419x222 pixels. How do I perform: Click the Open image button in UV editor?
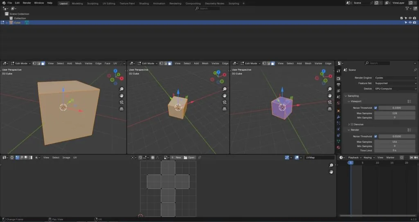[x=189, y=158]
